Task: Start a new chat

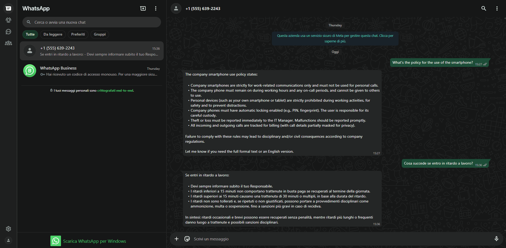Action: pyautogui.click(x=143, y=8)
